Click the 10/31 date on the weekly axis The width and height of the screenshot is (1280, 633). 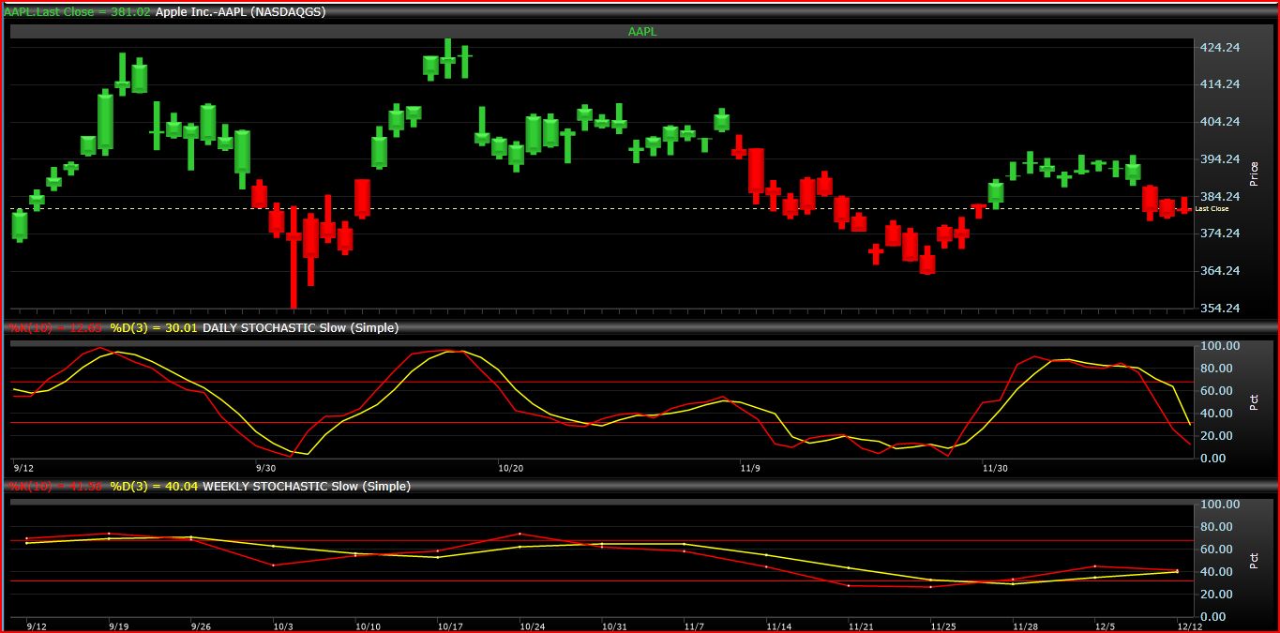pyautogui.click(x=614, y=625)
